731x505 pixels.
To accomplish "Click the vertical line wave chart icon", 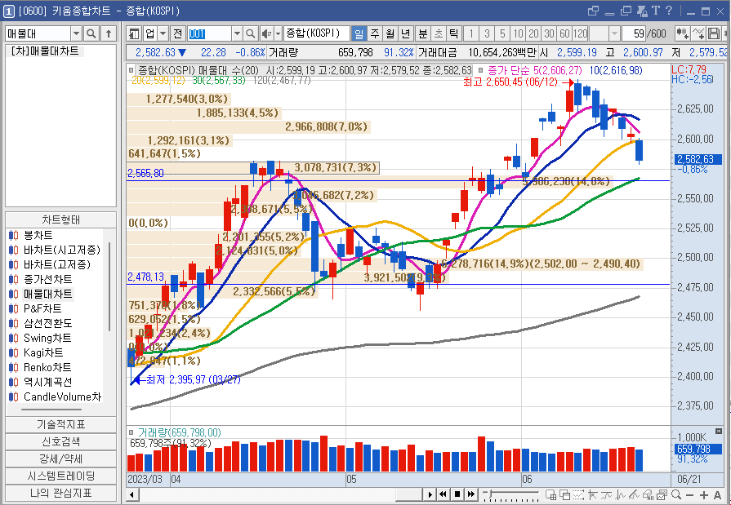I will 621,494.
